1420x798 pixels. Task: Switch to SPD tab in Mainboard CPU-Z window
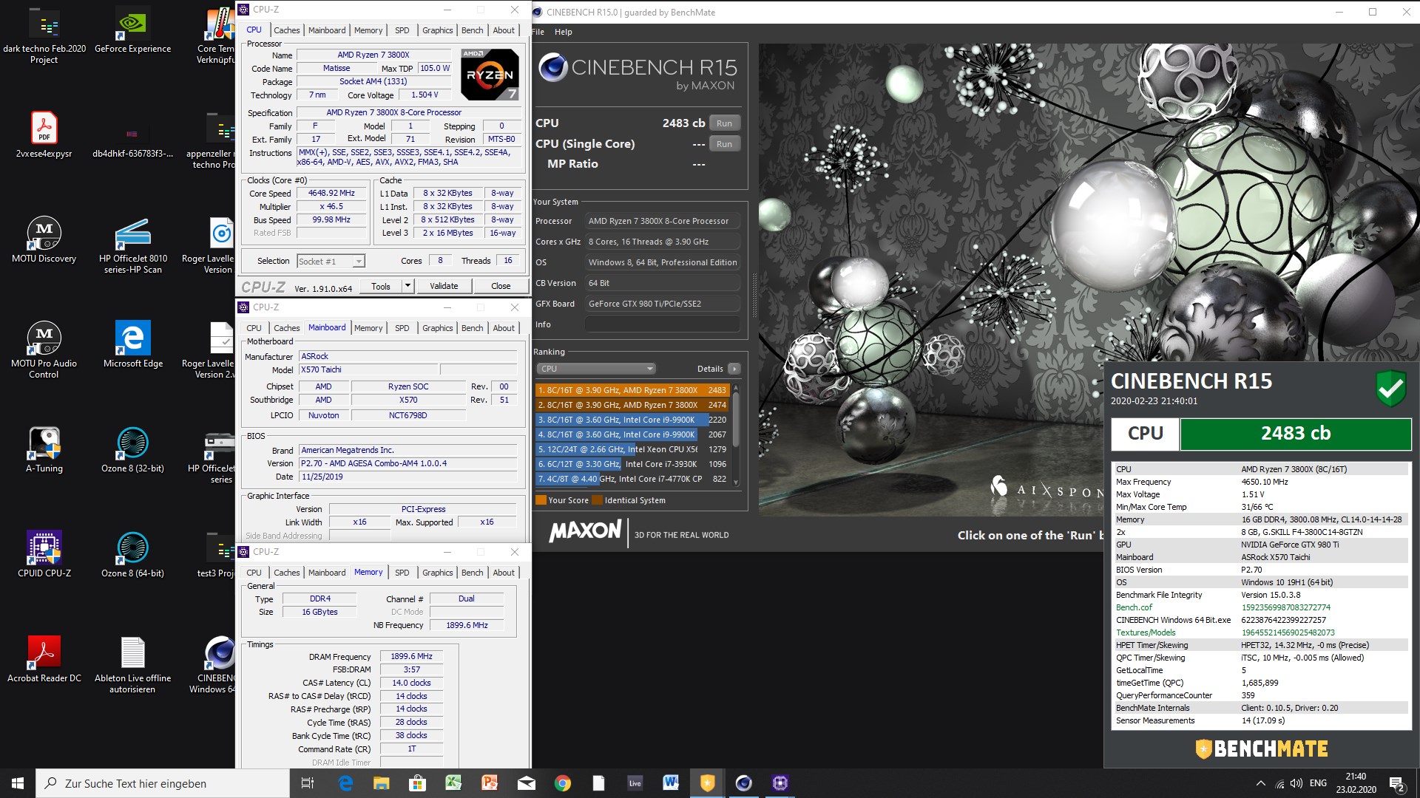click(x=402, y=328)
